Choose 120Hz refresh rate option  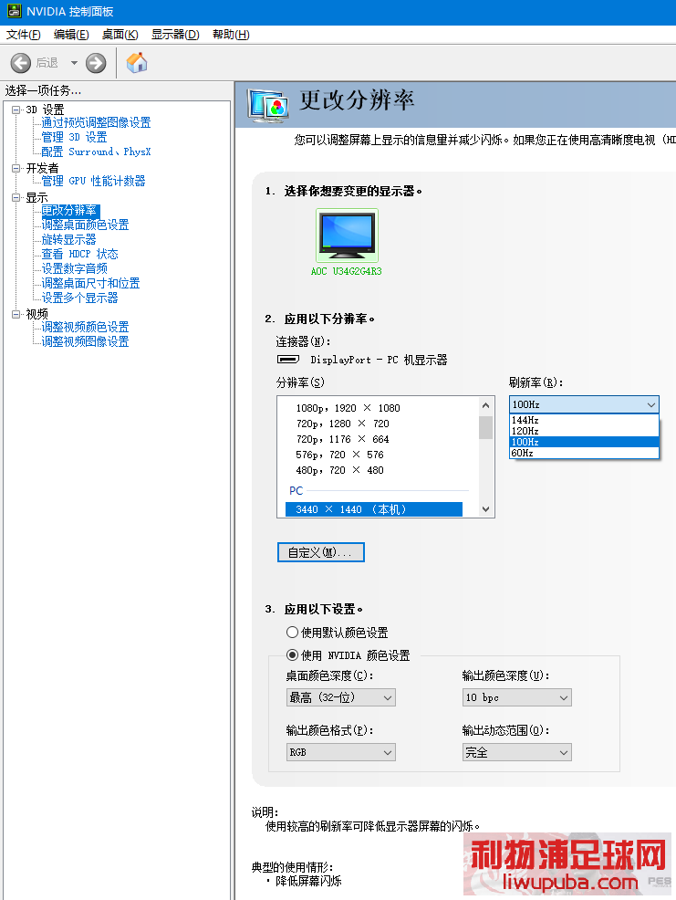(584, 431)
